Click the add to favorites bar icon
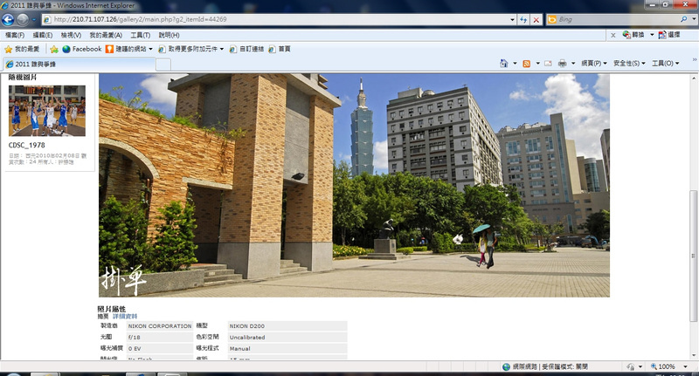This screenshot has width=699, height=376. (54, 49)
